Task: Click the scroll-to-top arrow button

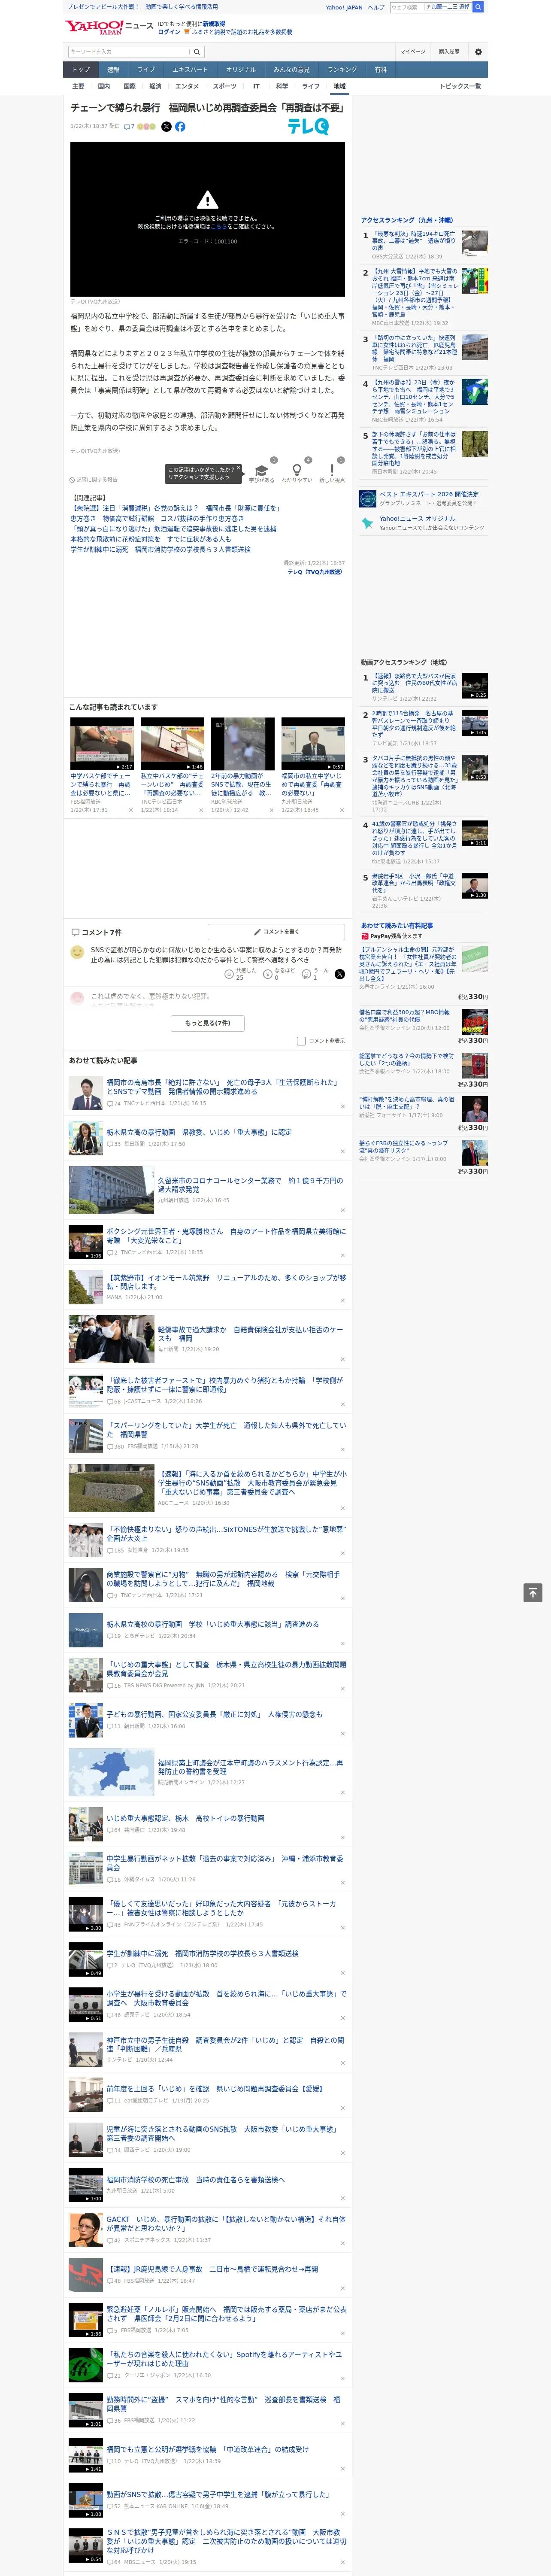Action: tap(533, 1592)
